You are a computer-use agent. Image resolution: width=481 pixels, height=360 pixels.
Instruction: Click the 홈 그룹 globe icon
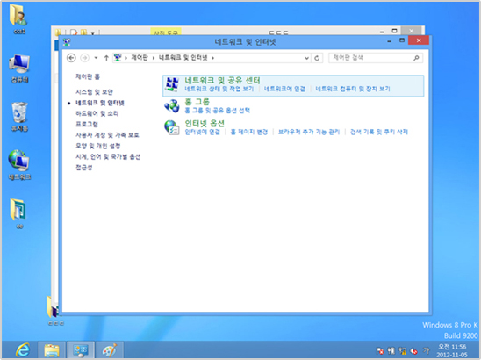172,106
